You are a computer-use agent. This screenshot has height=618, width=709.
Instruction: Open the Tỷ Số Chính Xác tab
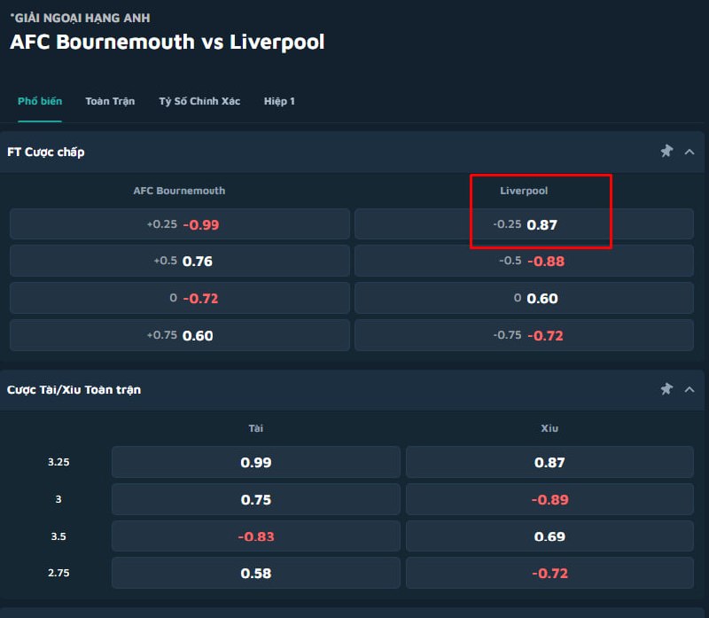point(199,101)
